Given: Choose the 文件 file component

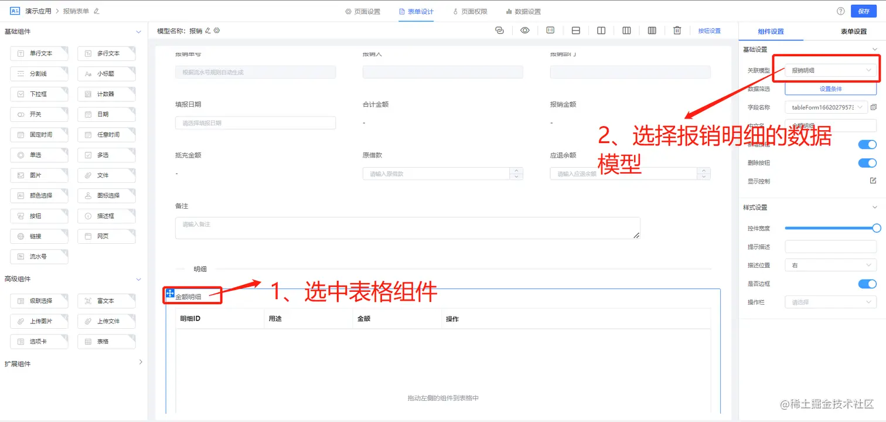Looking at the screenshot, I should 107,175.
